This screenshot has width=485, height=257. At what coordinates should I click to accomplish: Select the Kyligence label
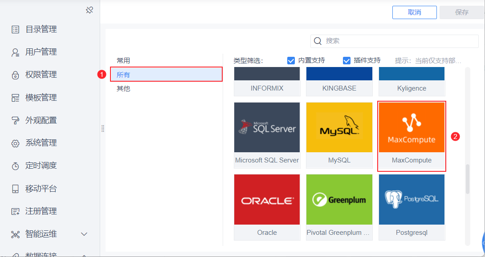coord(412,88)
